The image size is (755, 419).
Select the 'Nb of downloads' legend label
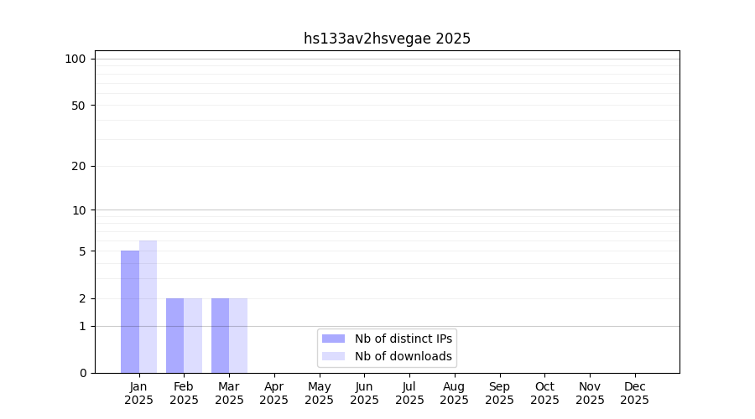(403, 356)
